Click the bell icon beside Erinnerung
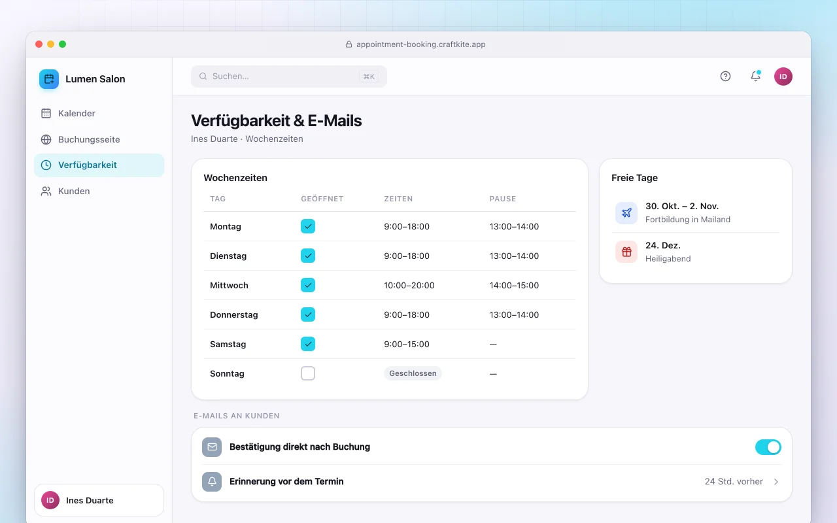Screen dimensions: 837x523 pos(212,482)
